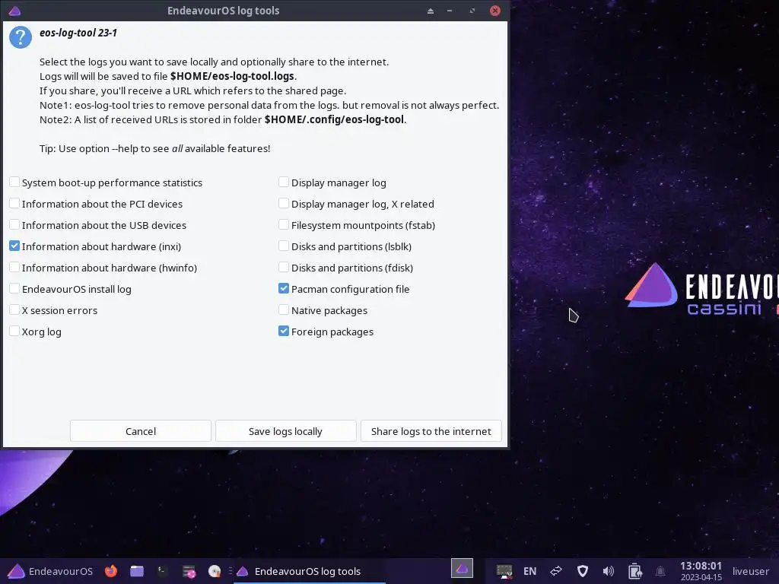Enable Filesystem mountpoints (fstab) checkbox
The width and height of the screenshot is (779, 584).
(x=284, y=225)
